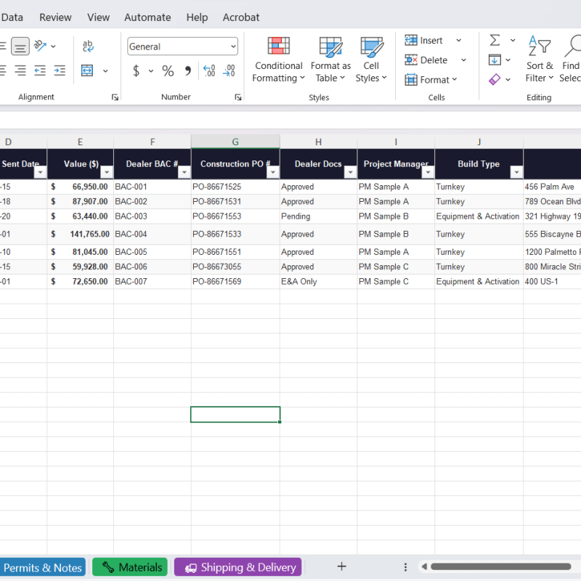Viewport: 581px width, 581px height.
Task: Select column E header
Action: point(80,142)
